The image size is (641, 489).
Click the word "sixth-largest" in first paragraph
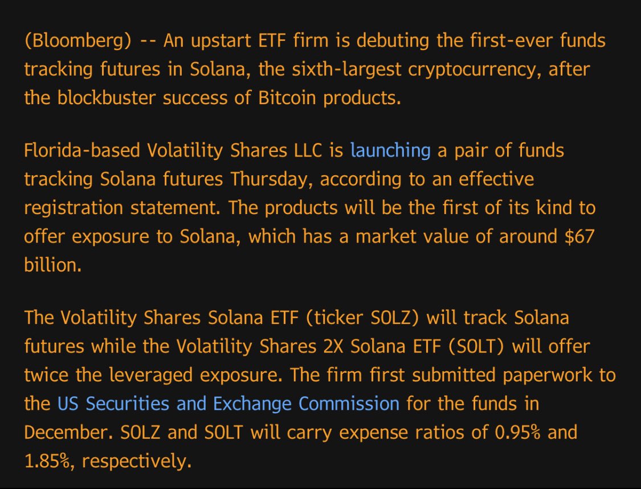click(346, 70)
